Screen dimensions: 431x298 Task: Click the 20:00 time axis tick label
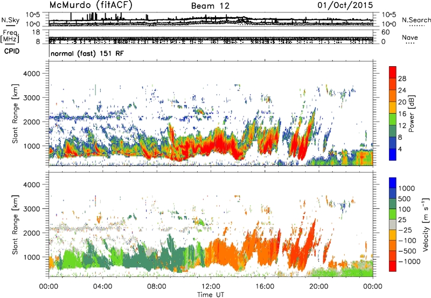319,287
